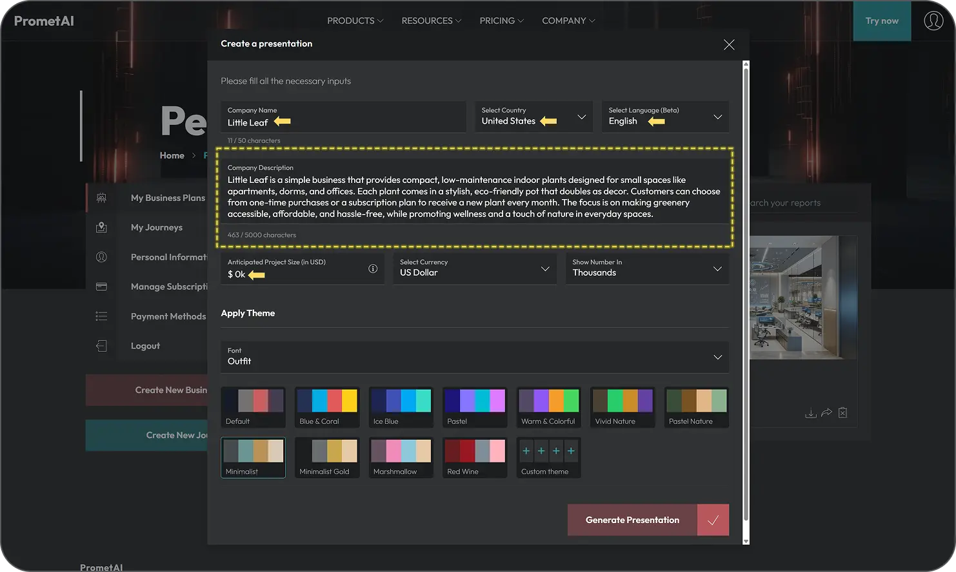This screenshot has width=956, height=572.
Task: Click the Manage Subscription card icon
Action: click(x=101, y=287)
